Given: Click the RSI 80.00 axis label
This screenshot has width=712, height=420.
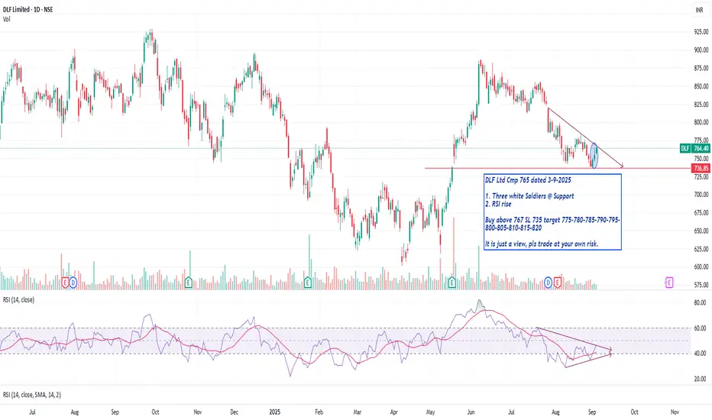Looking at the screenshot, I should (701, 302).
